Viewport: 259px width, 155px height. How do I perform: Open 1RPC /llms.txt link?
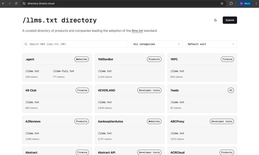[x=177, y=71]
